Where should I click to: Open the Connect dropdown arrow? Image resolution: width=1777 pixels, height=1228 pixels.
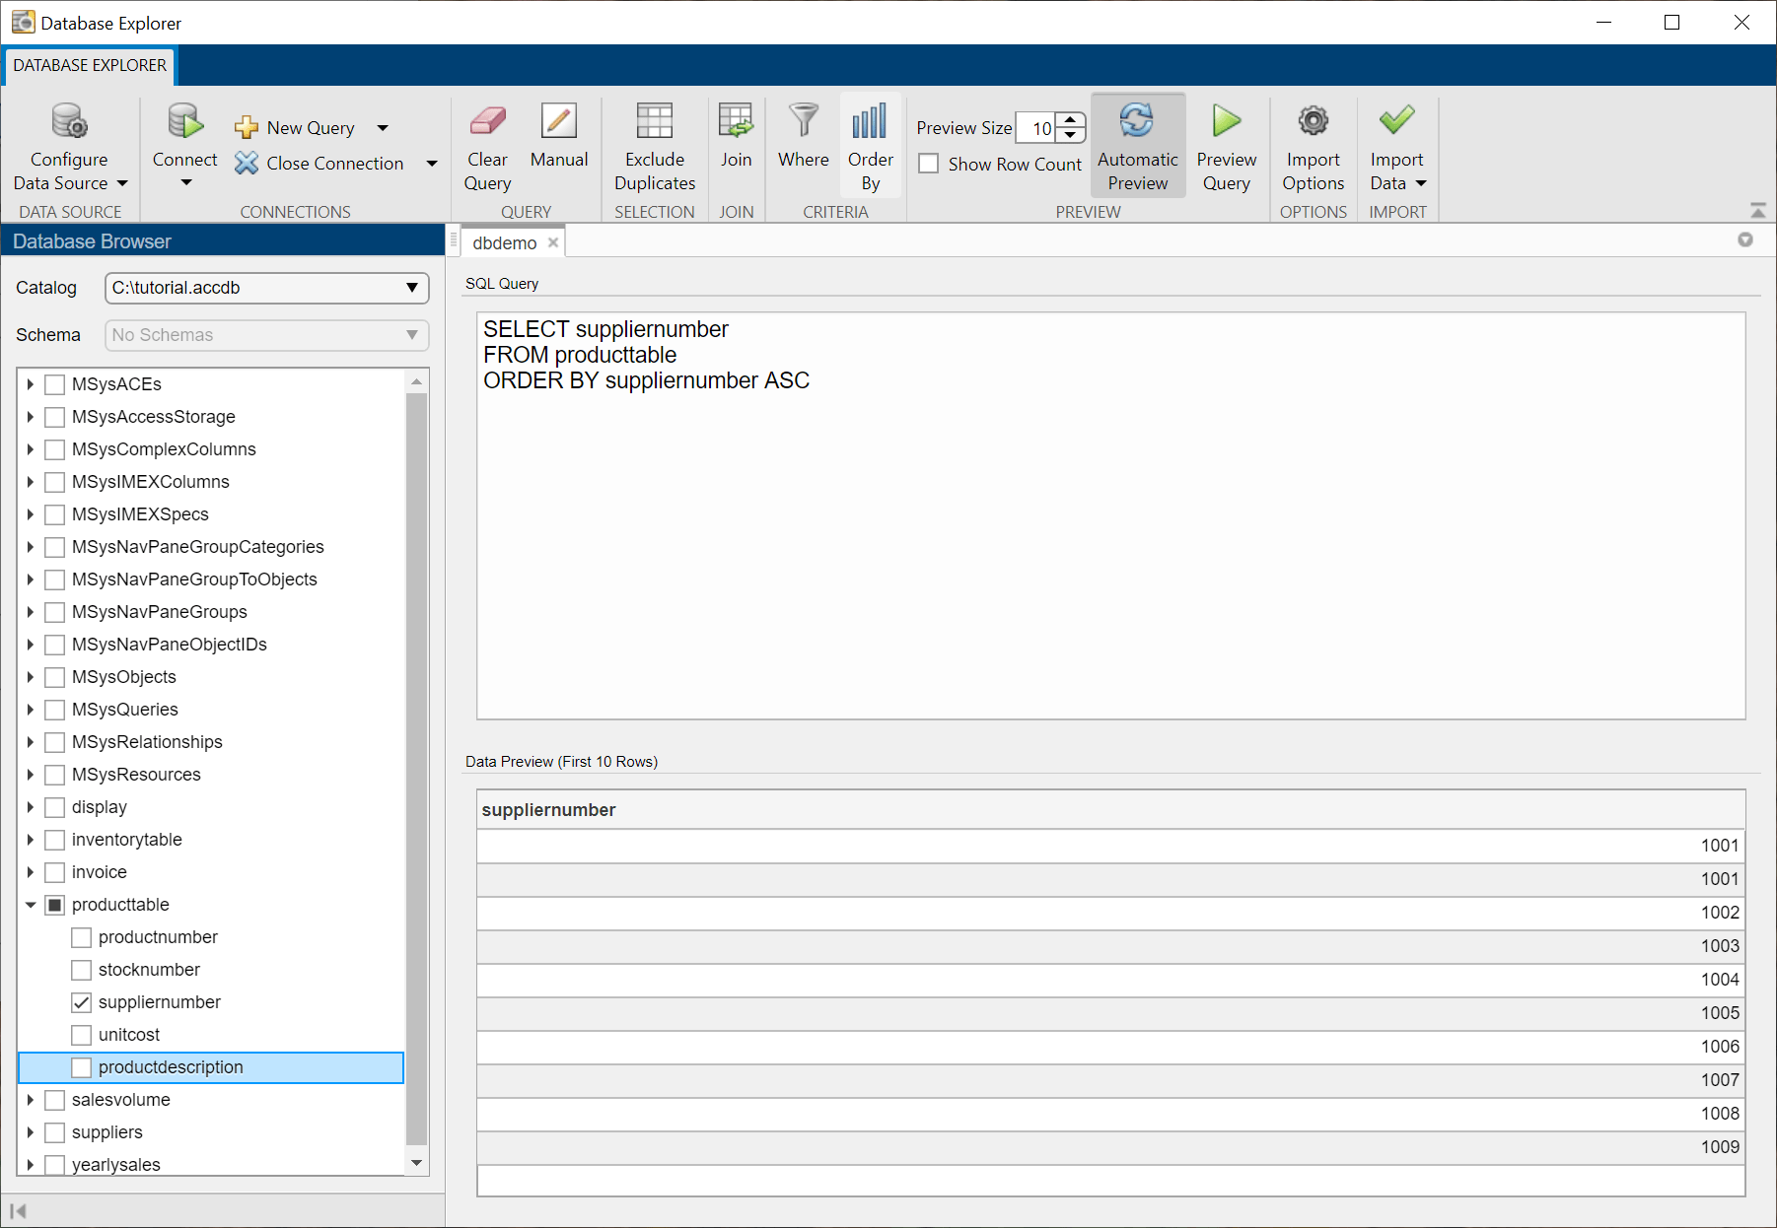(x=185, y=183)
